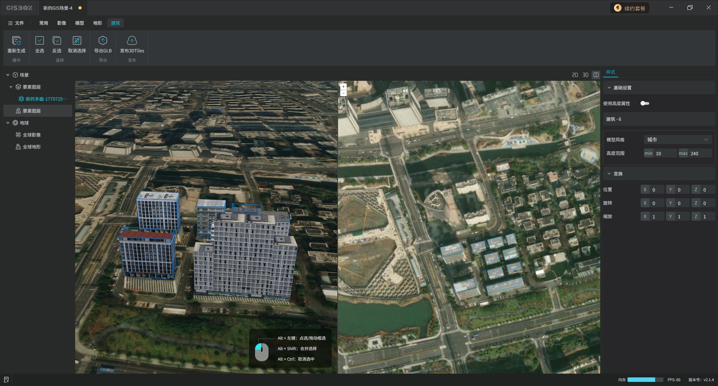Click the height range max input field
The width and height of the screenshot is (718, 386).
[699, 153]
